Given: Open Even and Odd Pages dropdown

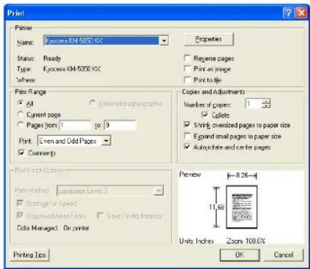Looking at the screenshot, I should 106,141.
